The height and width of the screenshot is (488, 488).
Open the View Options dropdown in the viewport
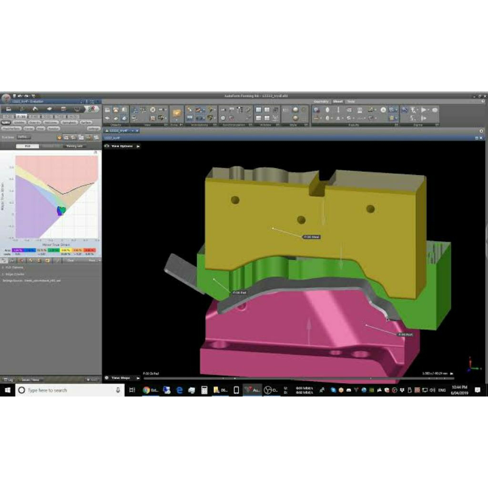pyautogui.click(x=123, y=146)
